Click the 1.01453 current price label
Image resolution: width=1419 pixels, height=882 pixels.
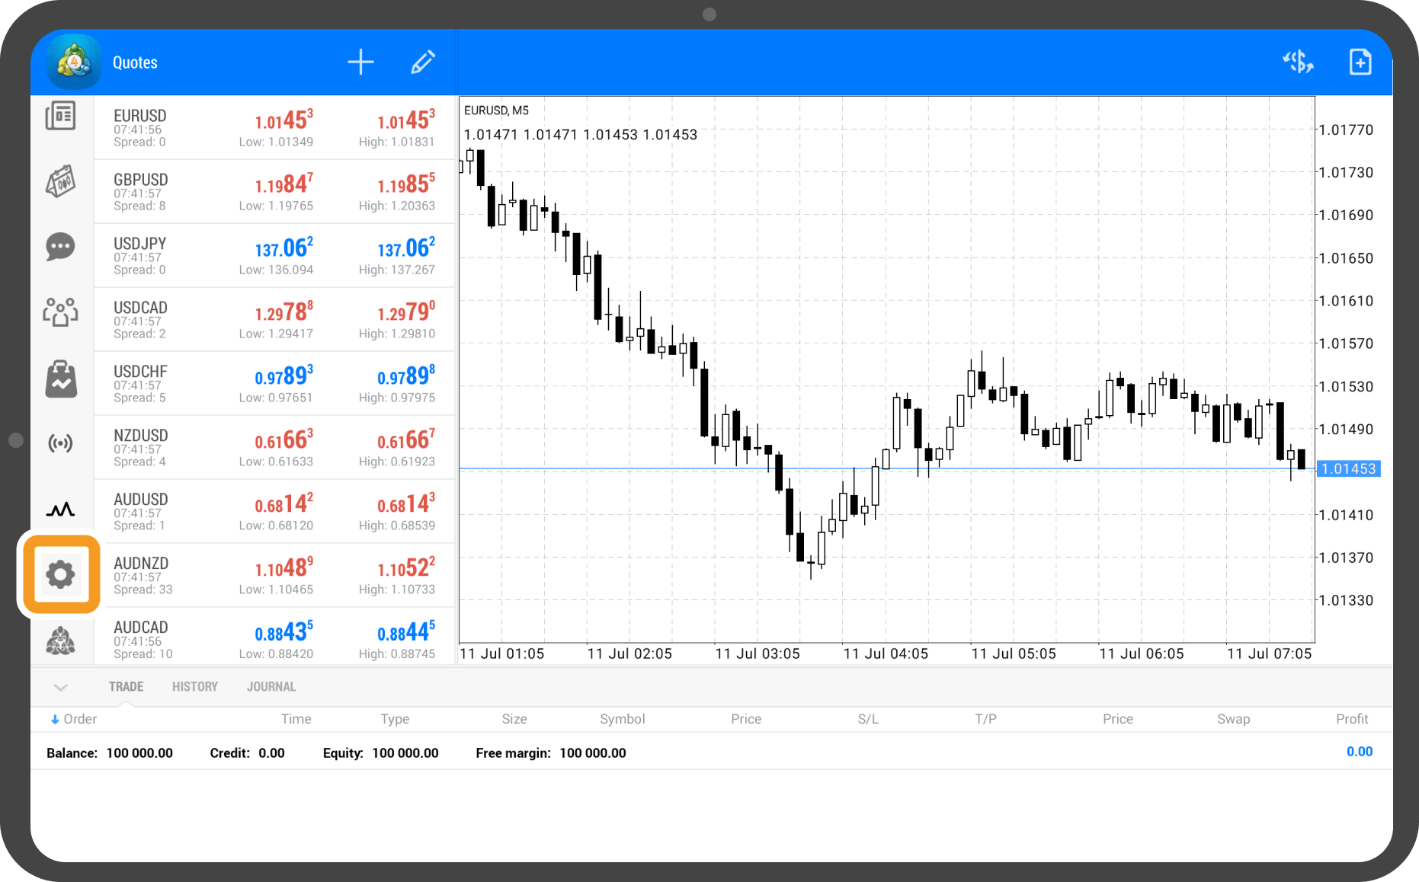(1348, 469)
